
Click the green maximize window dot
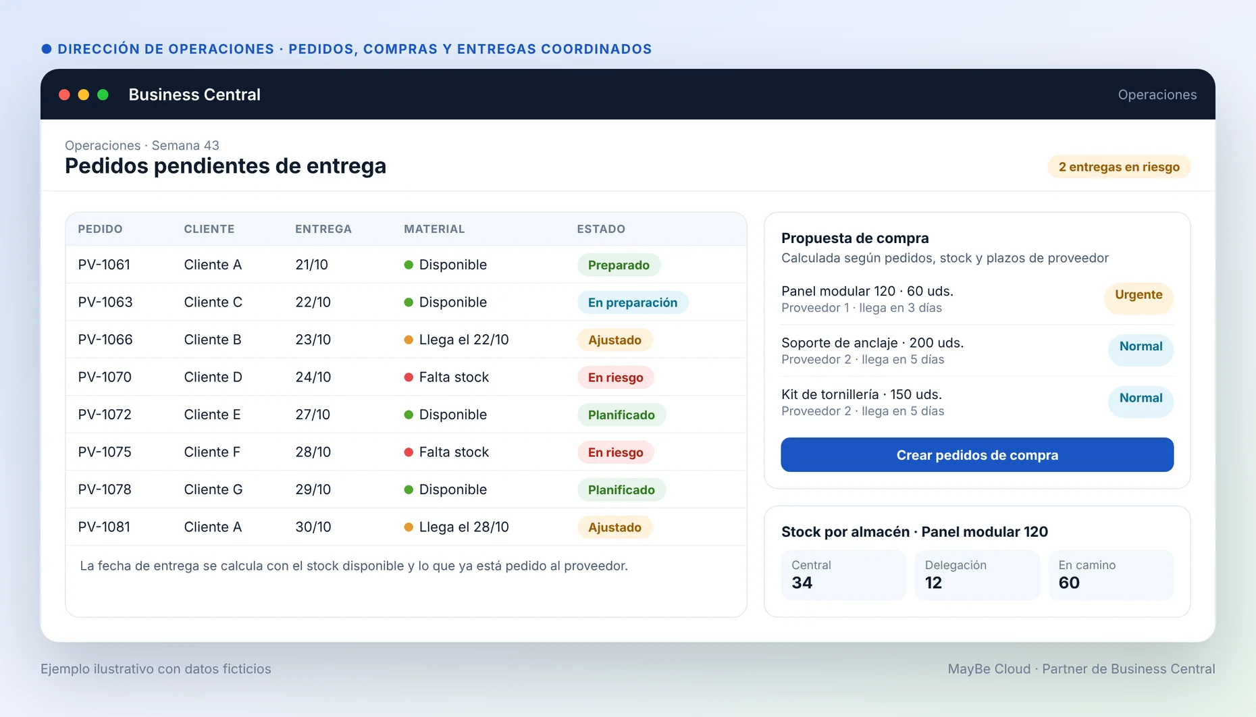[103, 95]
